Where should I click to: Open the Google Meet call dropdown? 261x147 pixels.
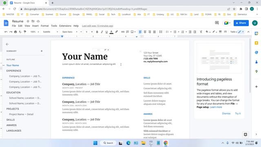[x=227, y=23]
